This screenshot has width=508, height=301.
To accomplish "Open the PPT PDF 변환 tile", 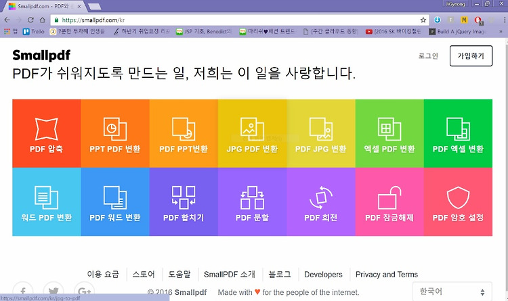I will 115,133.
